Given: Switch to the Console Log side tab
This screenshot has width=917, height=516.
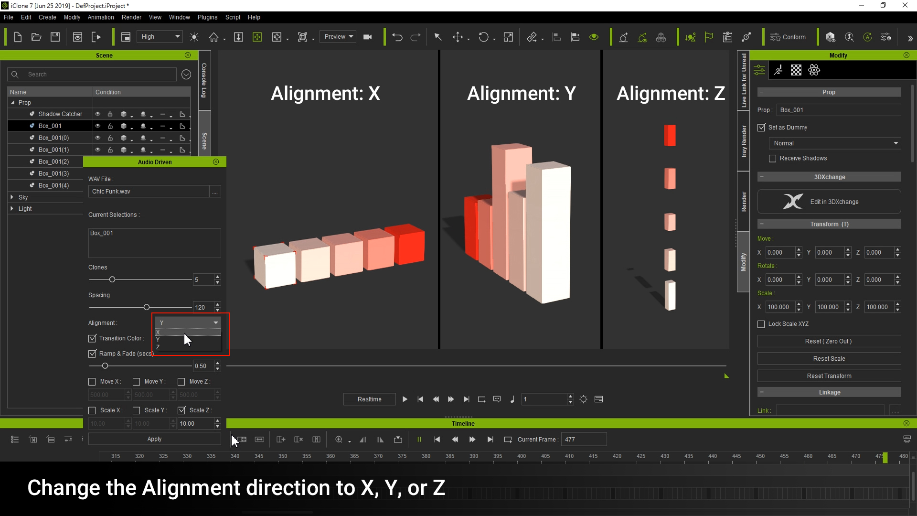Looking at the screenshot, I should pos(204,80).
